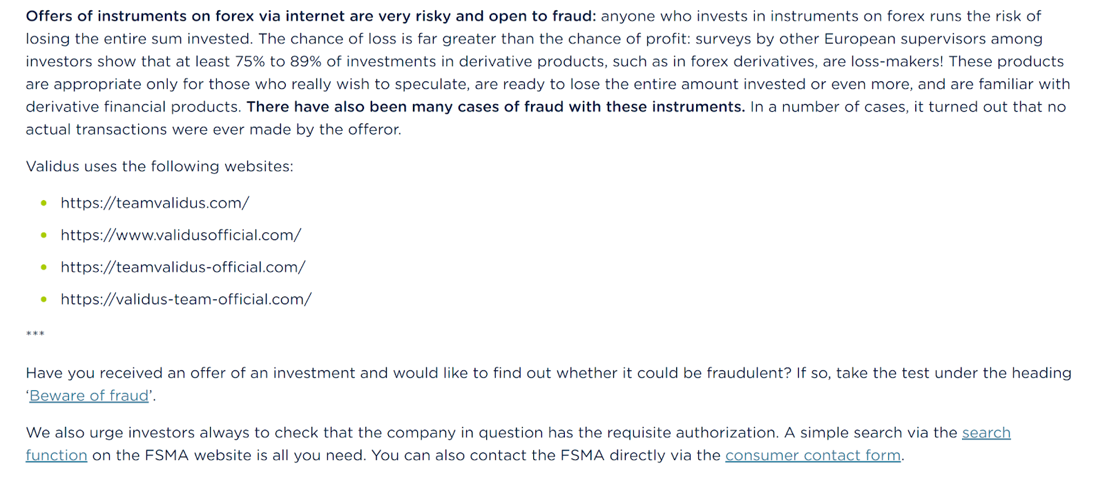
Task: Click the https://www.validusofficial.com/ URL text
Action: click(x=181, y=235)
